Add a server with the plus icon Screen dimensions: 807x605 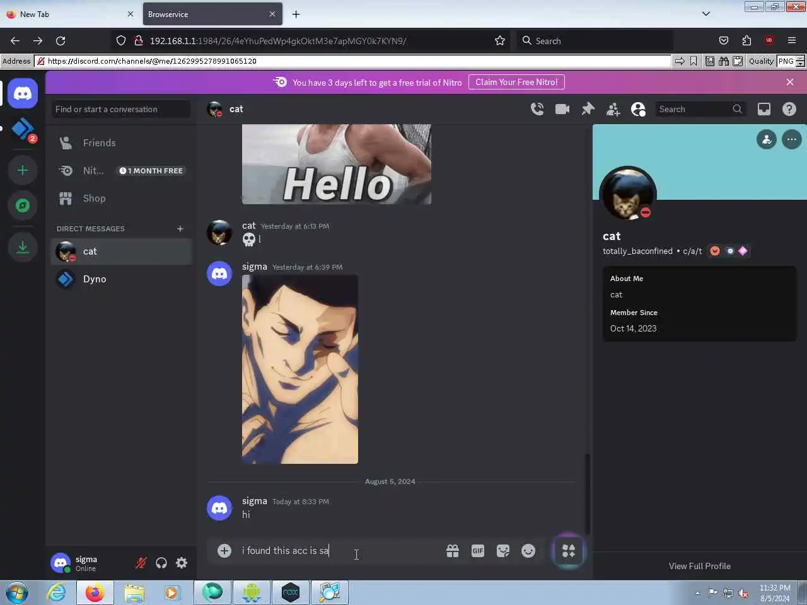coord(23,170)
